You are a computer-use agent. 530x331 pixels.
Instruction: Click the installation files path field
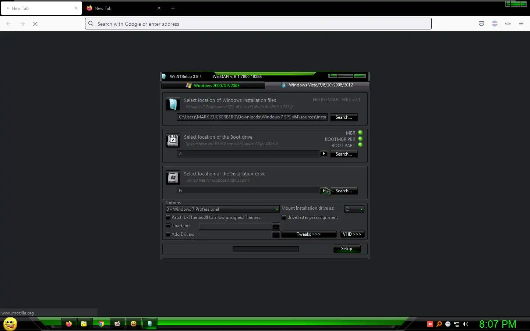[x=252, y=117]
